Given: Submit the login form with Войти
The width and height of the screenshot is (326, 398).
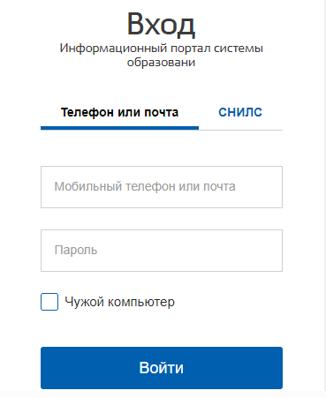Looking at the screenshot, I should tap(162, 368).
